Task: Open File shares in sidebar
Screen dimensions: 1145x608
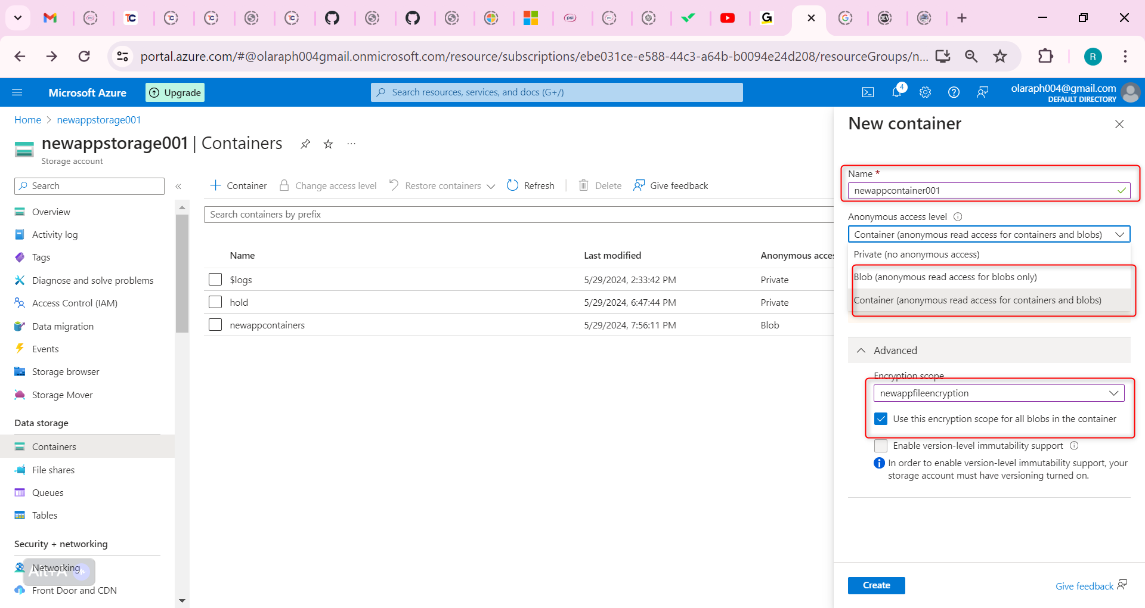Action: pyautogui.click(x=53, y=470)
